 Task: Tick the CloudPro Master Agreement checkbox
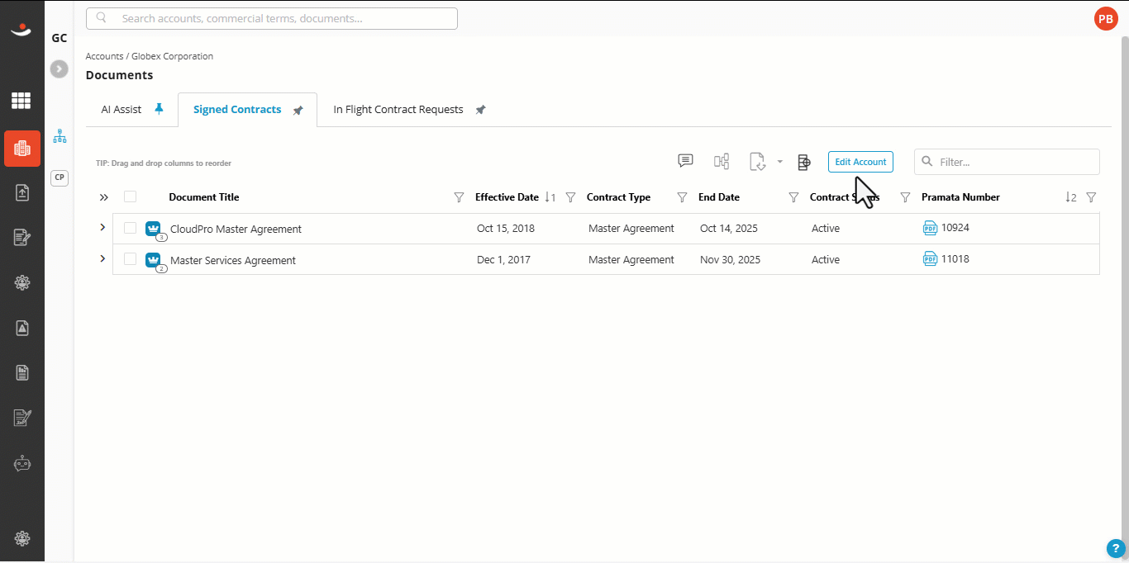click(130, 228)
